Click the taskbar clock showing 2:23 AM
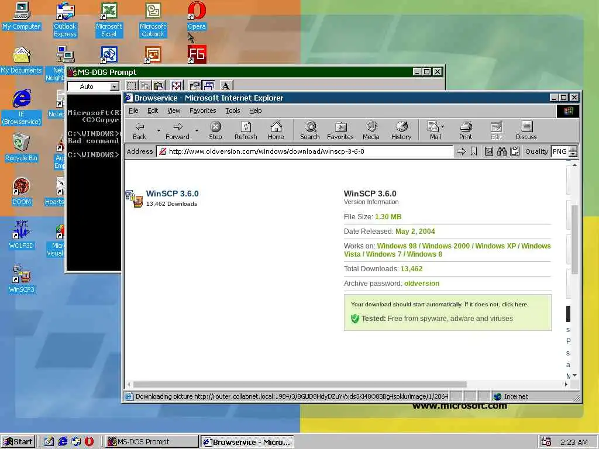 tap(574, 442)
